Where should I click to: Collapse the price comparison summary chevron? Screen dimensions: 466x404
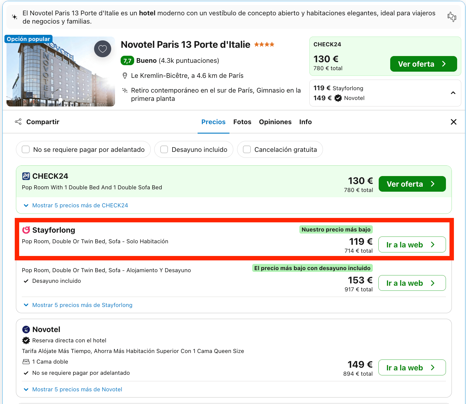(453, 93)
